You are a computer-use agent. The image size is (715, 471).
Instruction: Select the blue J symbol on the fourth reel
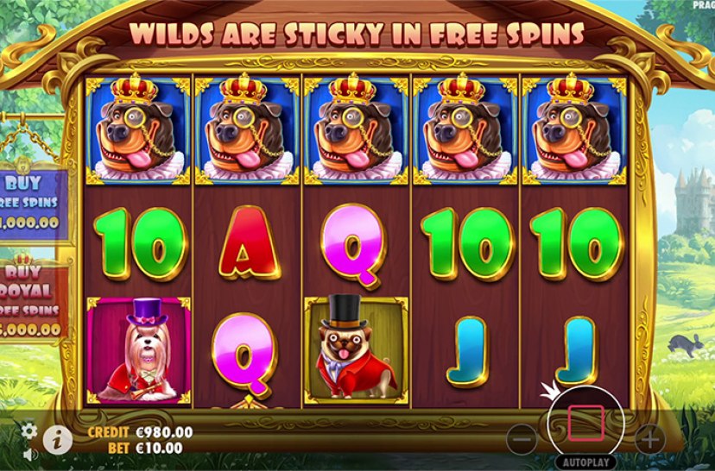point(468,352)
